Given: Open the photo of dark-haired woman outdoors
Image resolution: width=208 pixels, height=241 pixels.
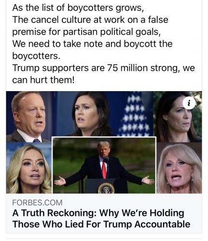Looking at the screenshot, I should [x=178, y=117].
